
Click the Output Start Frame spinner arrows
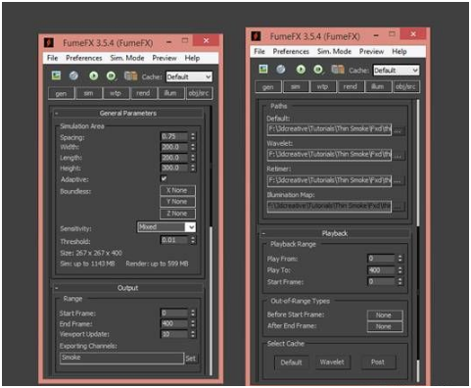click(x=193, y=313)
